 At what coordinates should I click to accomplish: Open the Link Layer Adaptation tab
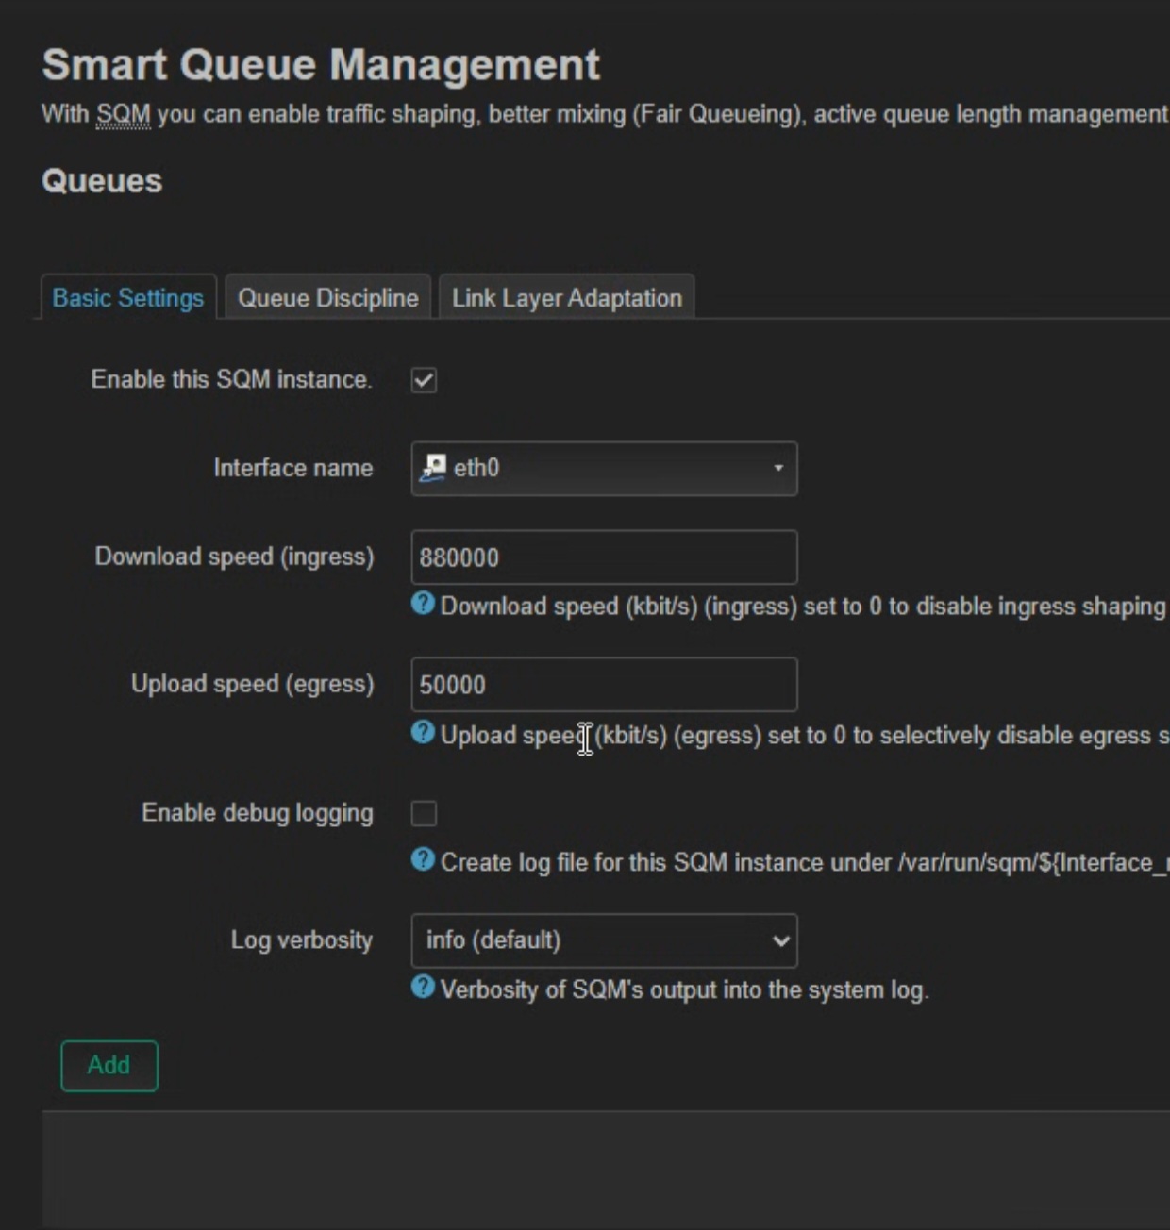566,298
